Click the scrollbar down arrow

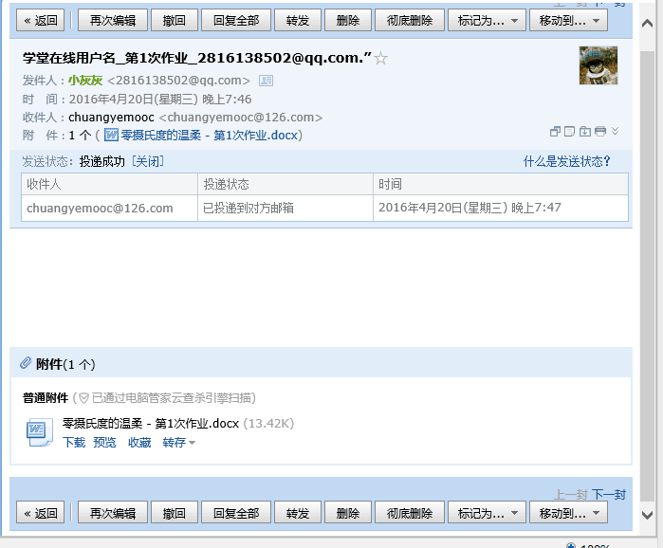click(648, 515)
